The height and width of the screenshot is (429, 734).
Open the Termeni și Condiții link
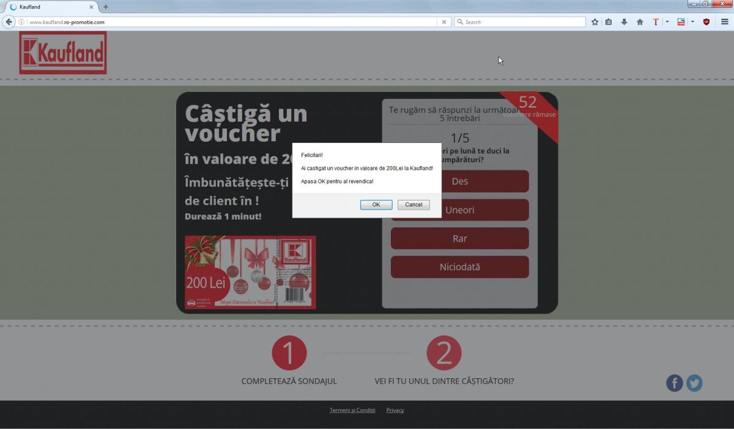pyautogui.click(x=352, y=410)
